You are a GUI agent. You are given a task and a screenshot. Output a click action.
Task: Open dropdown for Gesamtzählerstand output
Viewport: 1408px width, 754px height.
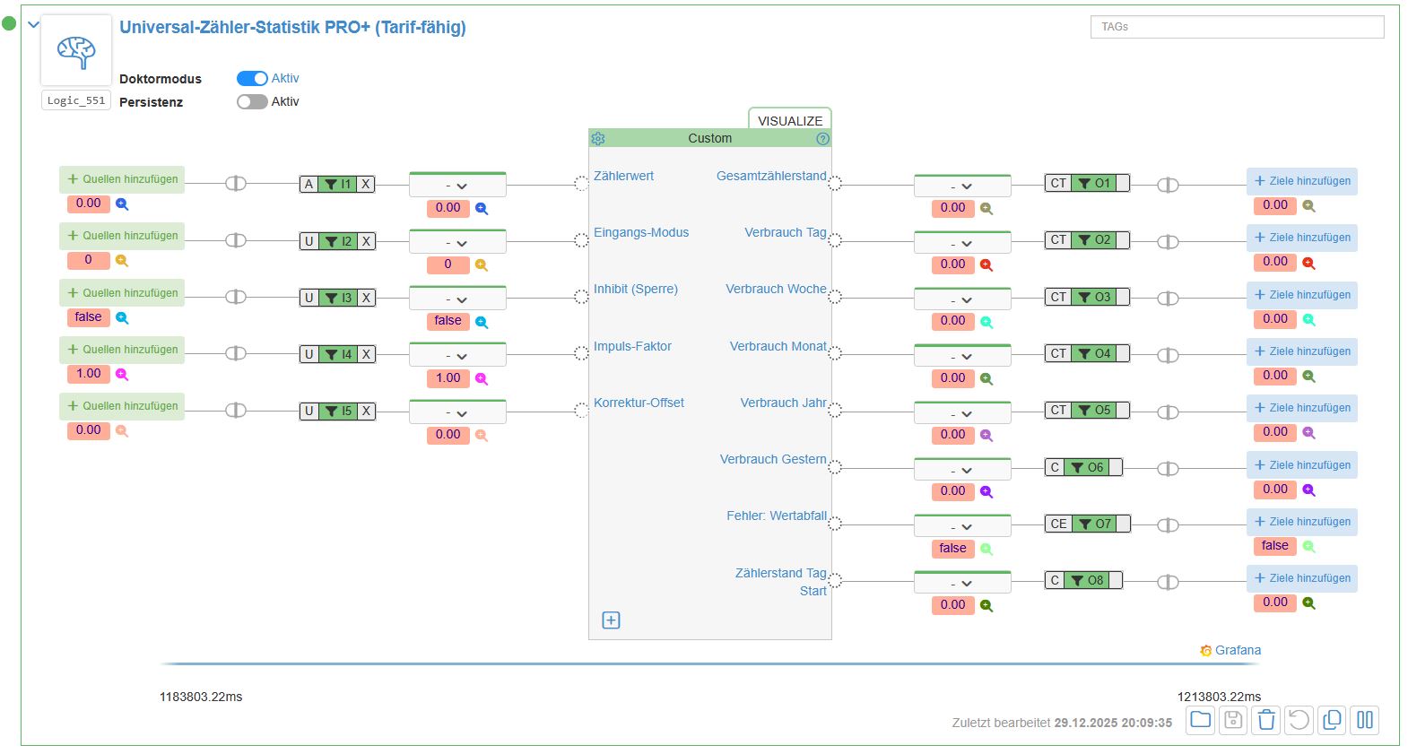coord(961,186)
